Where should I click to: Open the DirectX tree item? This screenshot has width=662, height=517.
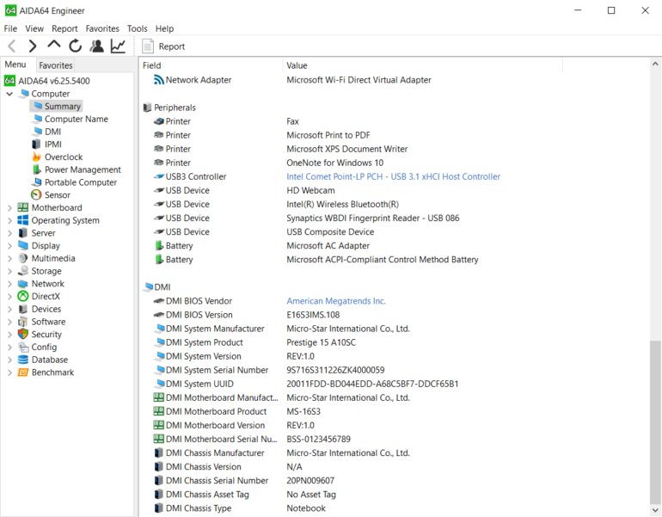[46, 296]
